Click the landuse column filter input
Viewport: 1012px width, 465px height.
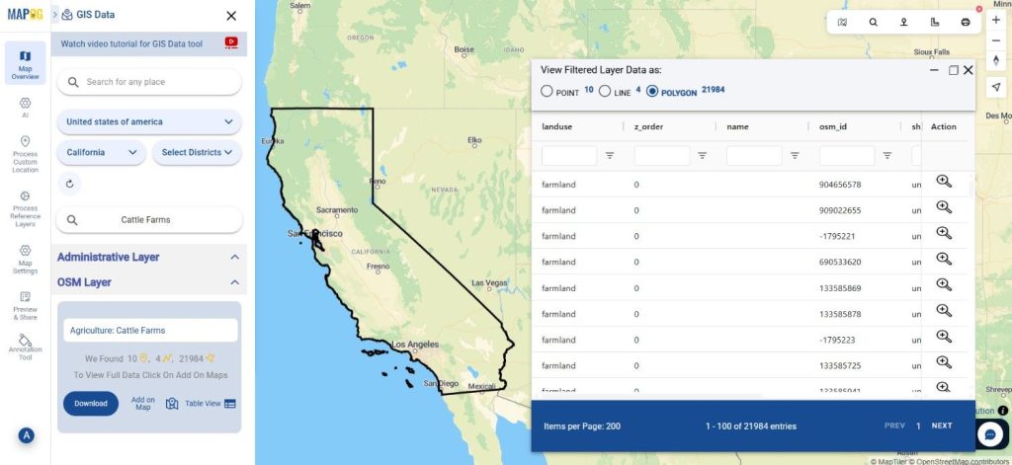tap(569, 155)
